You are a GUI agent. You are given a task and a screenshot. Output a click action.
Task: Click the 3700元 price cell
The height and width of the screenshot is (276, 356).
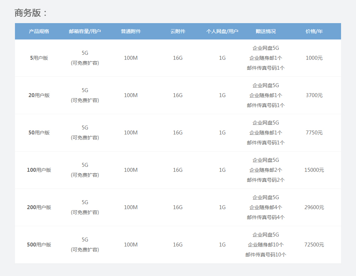pyautogui.click(x=314, y=95)
